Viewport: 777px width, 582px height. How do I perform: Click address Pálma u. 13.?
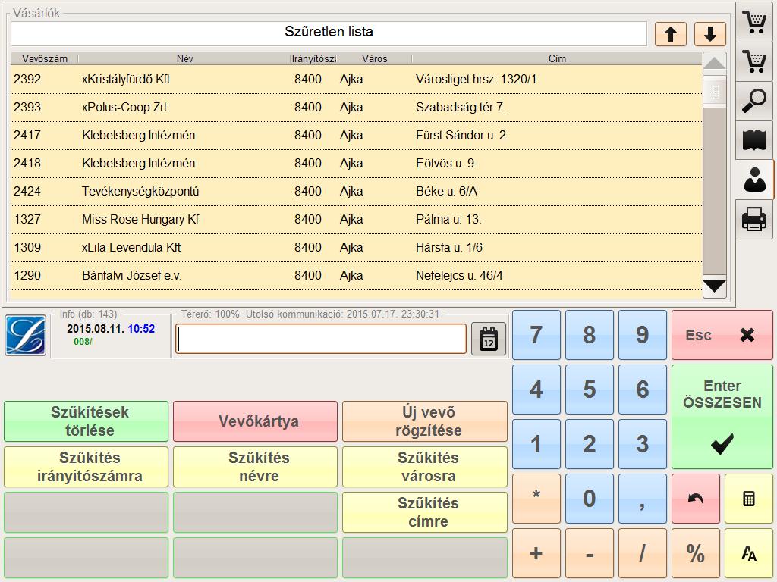448,219
